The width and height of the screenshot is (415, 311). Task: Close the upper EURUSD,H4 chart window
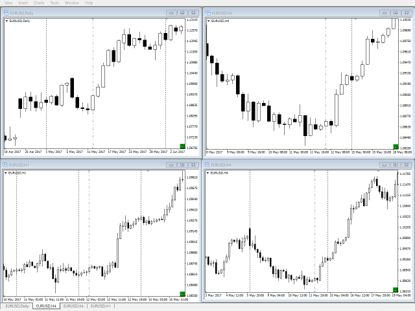click(407, 13)
